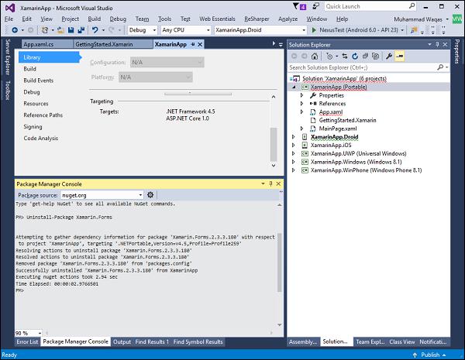Click the Quick Launch search magnifier icon
The width and height of the screenshot is (465, 360).
point(412,6)
